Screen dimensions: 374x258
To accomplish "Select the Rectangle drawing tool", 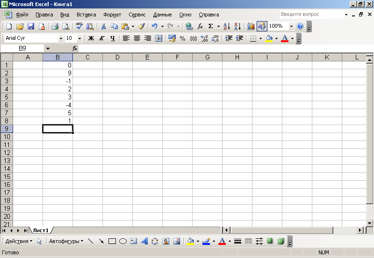I will [x=112, y=242].
